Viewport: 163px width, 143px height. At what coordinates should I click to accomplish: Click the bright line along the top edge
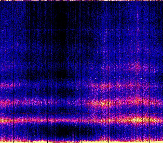click(81, 1)
